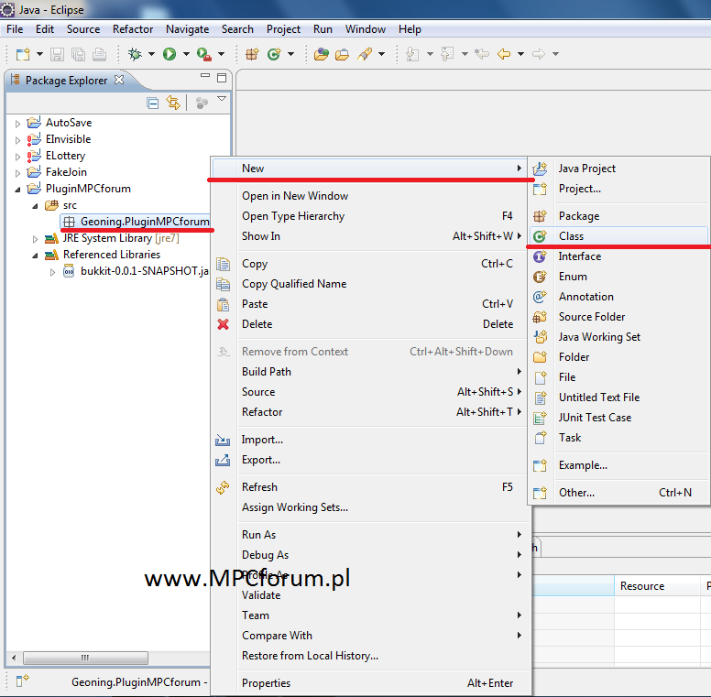Click the Last Edit Location icon

[482, 54]
